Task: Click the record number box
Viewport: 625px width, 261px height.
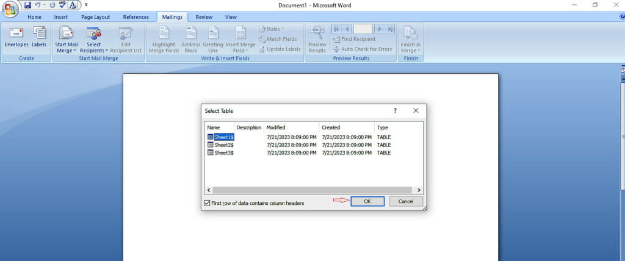Action: [x=363, y=29]
